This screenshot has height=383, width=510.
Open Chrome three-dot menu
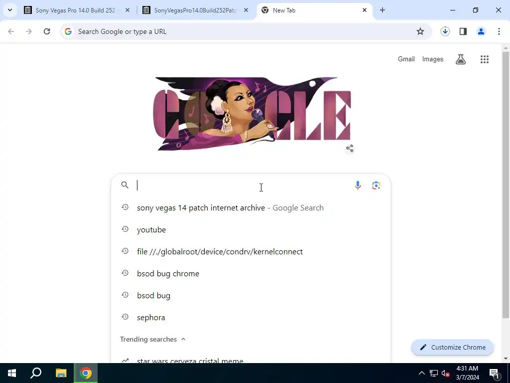[499, 31]
